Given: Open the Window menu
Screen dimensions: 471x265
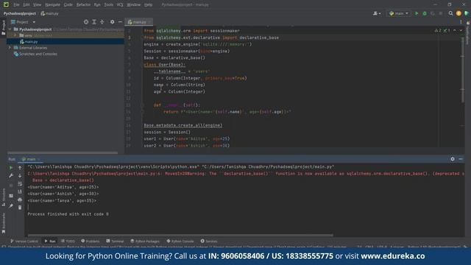Looking at the screenshot, I should 134,4.
